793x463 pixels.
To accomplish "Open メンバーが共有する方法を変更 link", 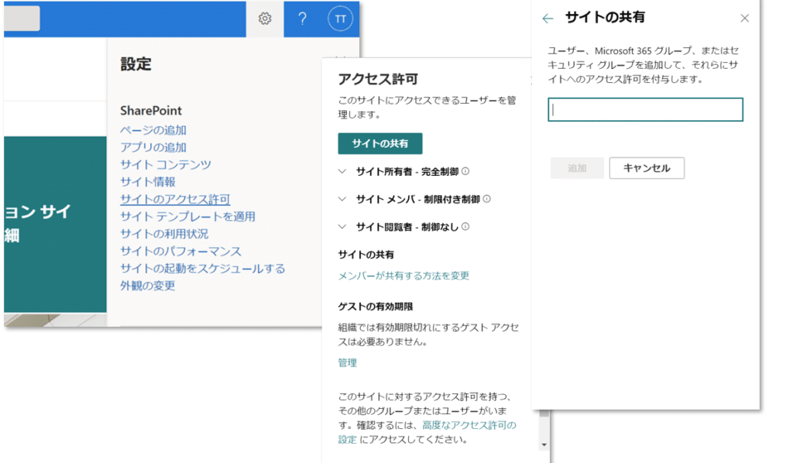I will click(x=403, y=276).
